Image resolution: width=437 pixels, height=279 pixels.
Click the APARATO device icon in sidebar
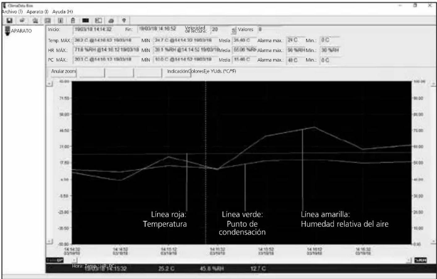coord(7,31)
